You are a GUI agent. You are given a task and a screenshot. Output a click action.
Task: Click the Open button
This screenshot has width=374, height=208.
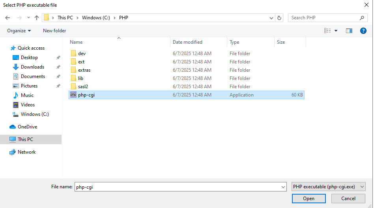pyautogui.click(x=309, y=199)
